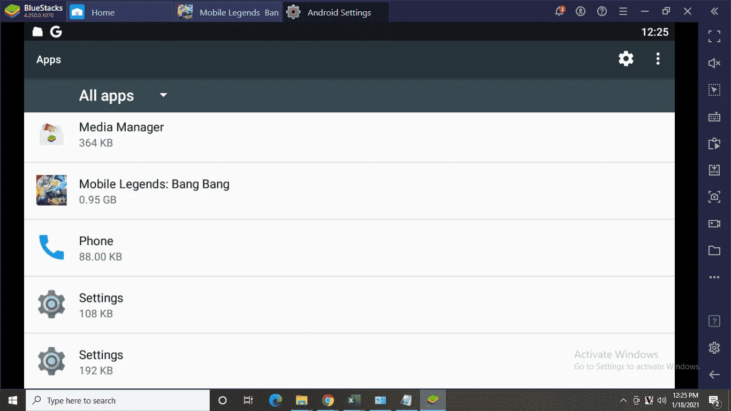Click the blue Phone handset icon
This screenshot has width=731, height=411.
click(x=51, y=247)
